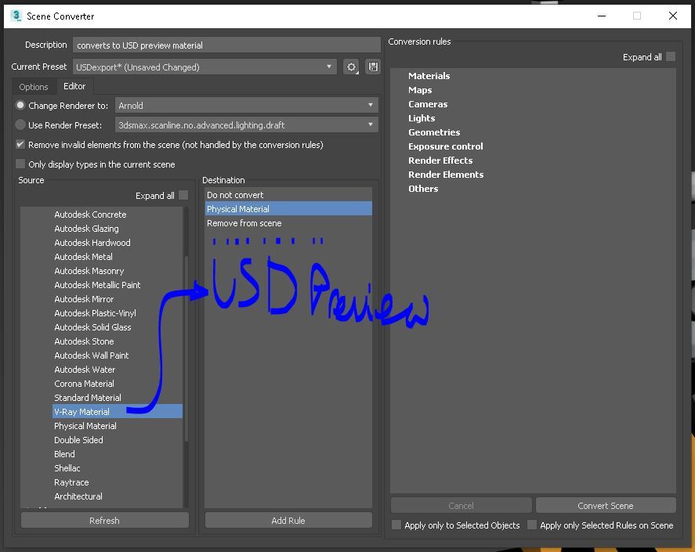Expand the Maps conversion rules
The height and width of the screenshot is (552, 695).
tap(420, 90)
